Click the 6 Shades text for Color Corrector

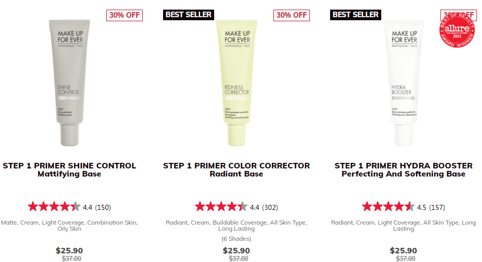pyautogui.click(x=236, y=239)
